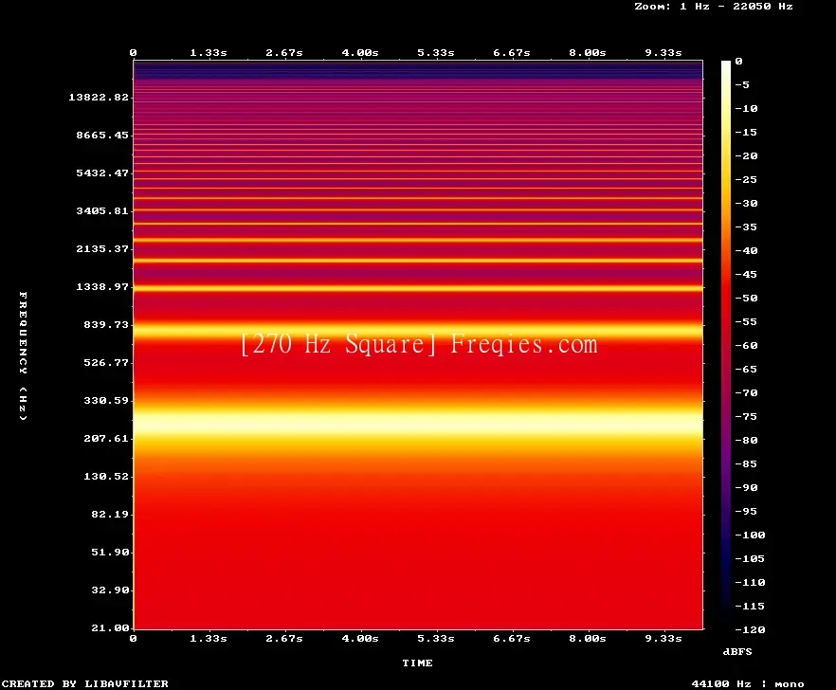The height and width of the screenshot is (690, 836).
Task: Click the 13822.82 frequency axis label
Action: click(99, 97)
